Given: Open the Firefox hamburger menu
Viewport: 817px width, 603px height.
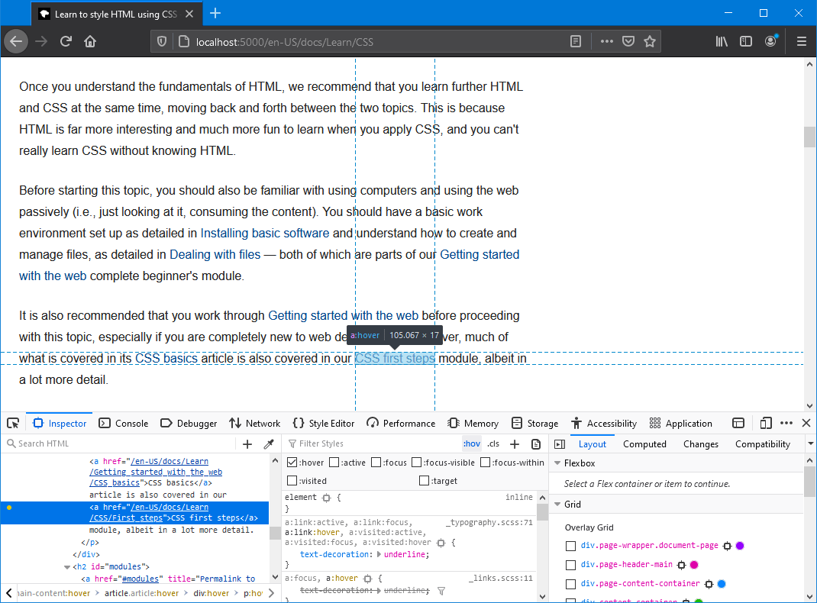Looking at the screenshot, I should point(802,42).
